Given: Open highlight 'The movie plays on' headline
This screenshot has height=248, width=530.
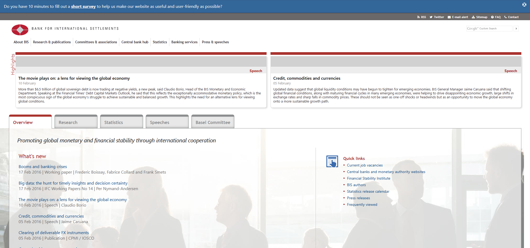Looking at the screenshot, I should pyautogui.click(x=74, y=78).
